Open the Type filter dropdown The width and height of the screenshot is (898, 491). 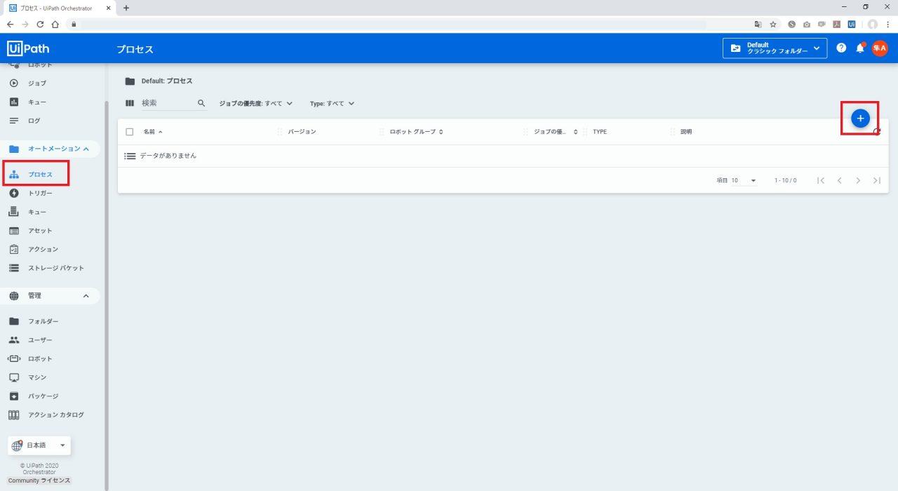point(333,103)
